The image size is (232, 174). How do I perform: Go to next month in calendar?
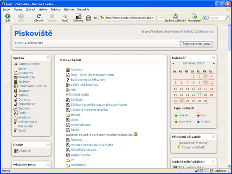coord(214,63)
